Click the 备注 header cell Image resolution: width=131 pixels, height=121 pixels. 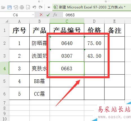(114, 30)
